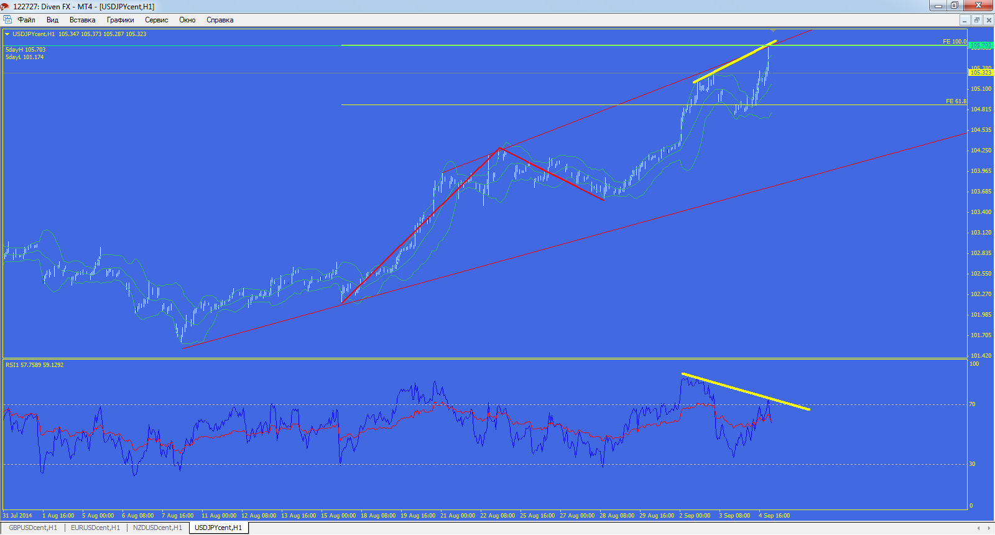This screenshot has height=535, width=995.
Task: Restore down the inner chart window
Action: 977,20
